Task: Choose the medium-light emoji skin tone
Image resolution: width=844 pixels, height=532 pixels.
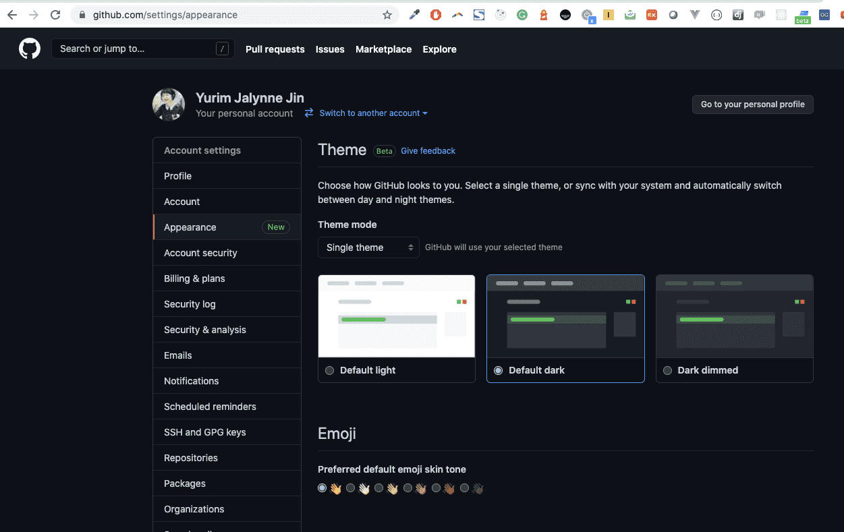Action: point(379,488)
